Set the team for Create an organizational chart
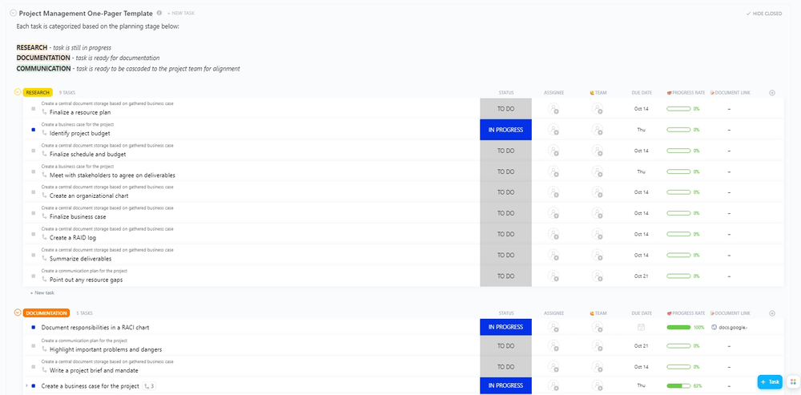The image size is (801, 395). [x=598, y=192]
